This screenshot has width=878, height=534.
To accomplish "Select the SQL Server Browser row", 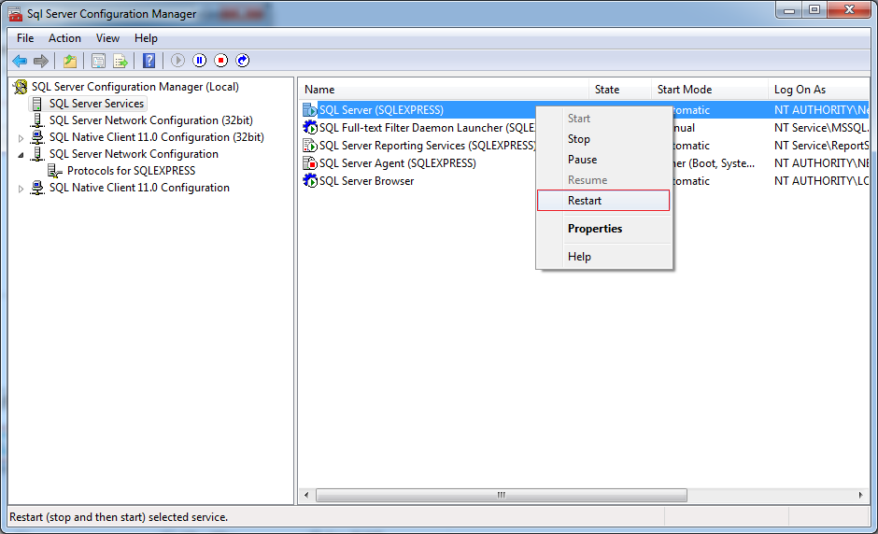I will pyautogui.click(x=367, y=181).
